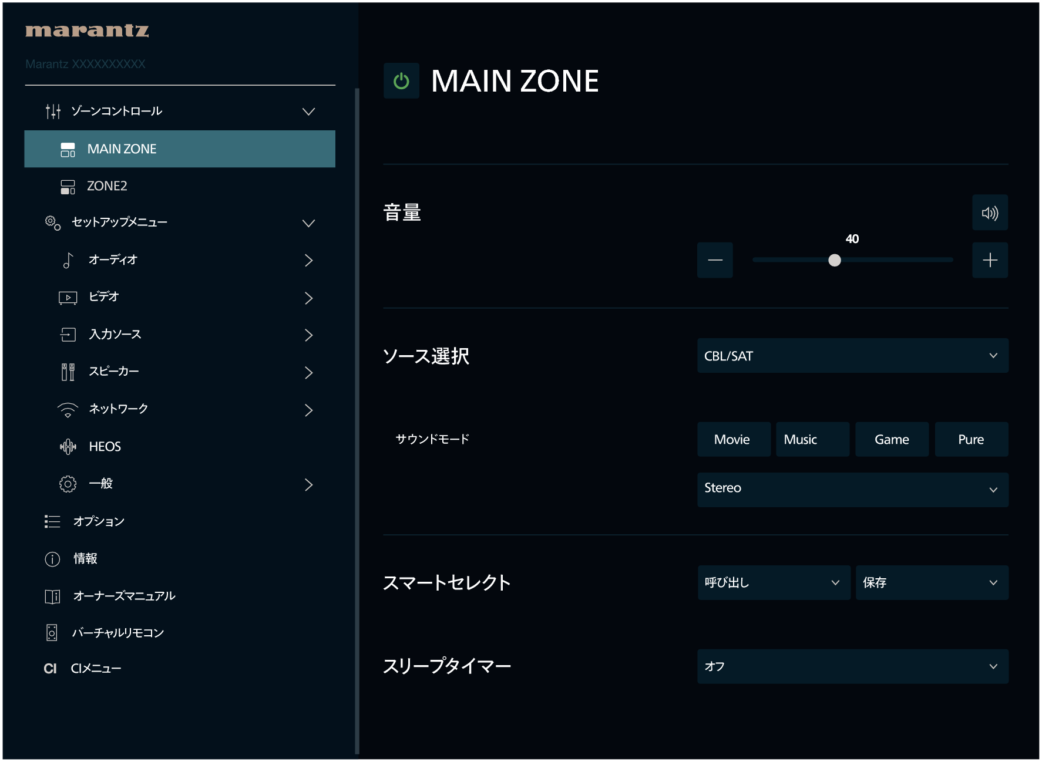Click the 情報 info circle icon
This screenshot has height=762, width=1042.
pyautogui.click(x=52, y=559)
